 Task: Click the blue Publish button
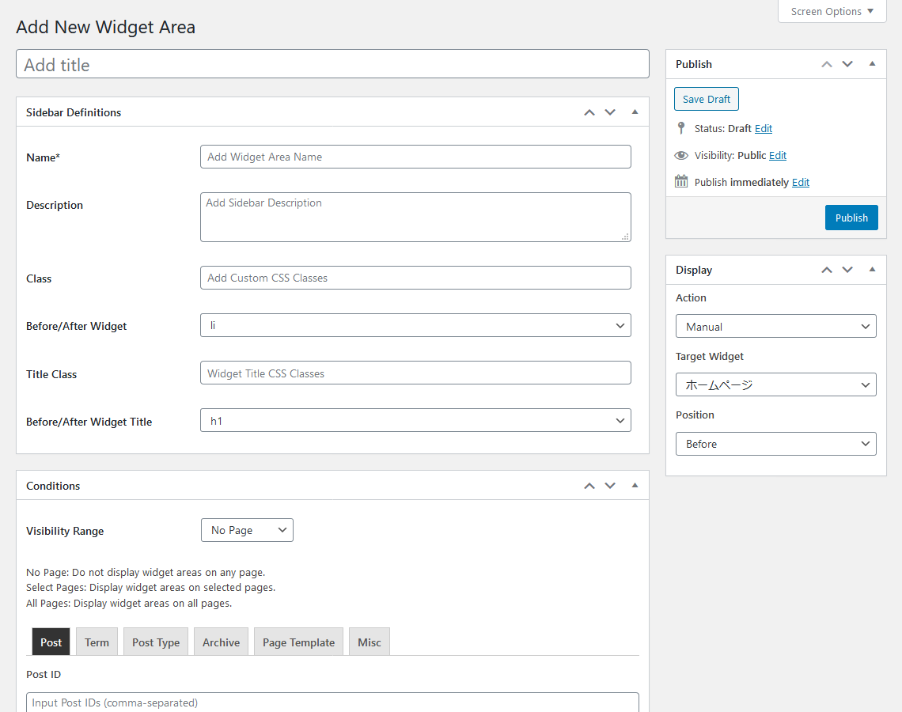[851, 218]
